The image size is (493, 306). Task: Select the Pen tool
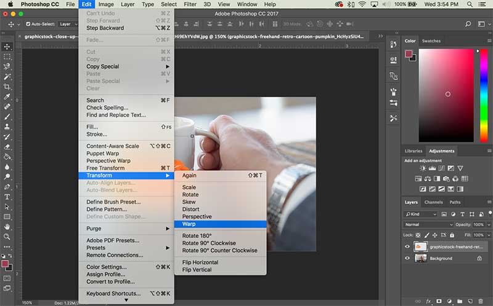7,187
